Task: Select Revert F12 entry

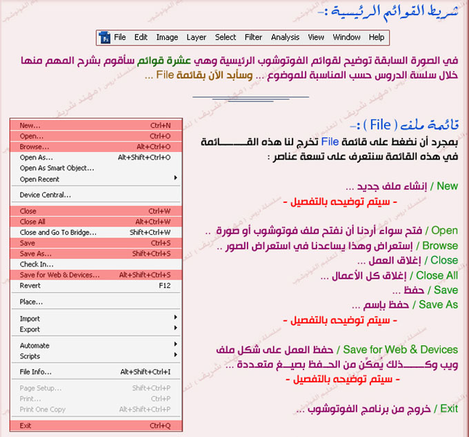Action: [x=96, y=286]
